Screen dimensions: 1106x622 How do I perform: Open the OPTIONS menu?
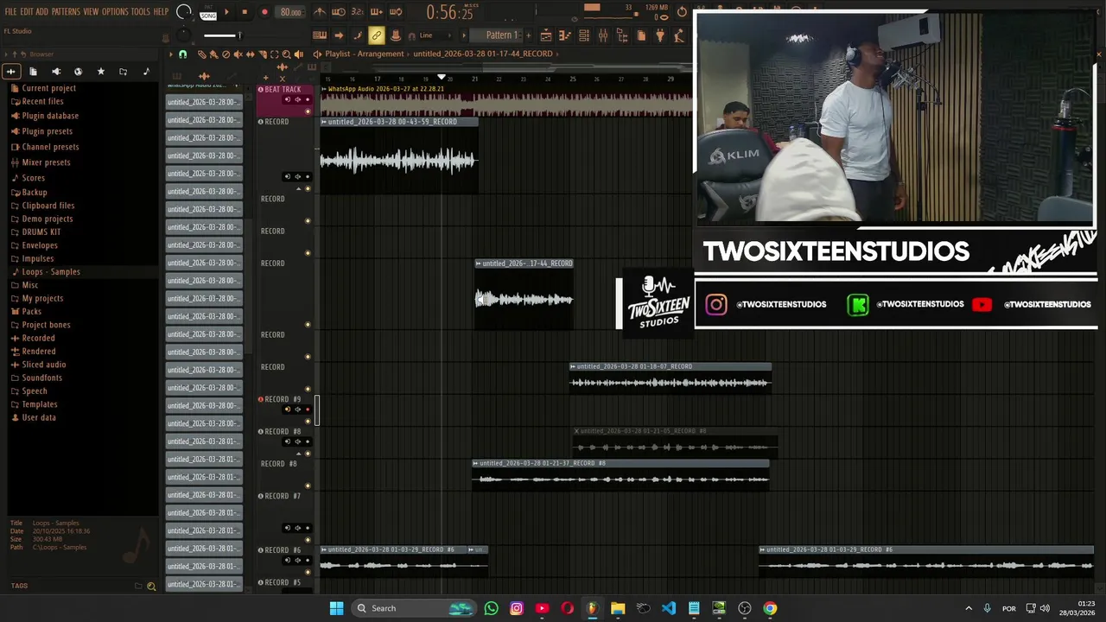coord(115,11)
